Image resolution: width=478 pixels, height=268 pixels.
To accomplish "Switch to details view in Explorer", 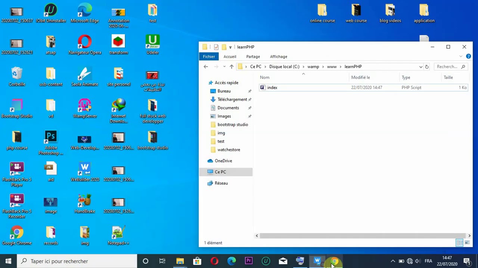I will [x=460, y=243].
